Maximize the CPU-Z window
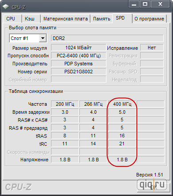173x196 pixels. pos(145,4)
